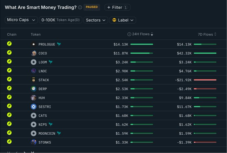Click the sprout icon beside MOONCOIN

tap(59, 133)
